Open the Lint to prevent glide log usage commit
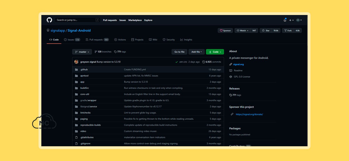 pos(140,113)
